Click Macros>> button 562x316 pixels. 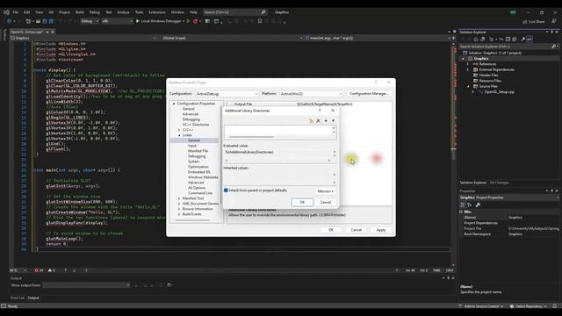click(x=326, y=191)
